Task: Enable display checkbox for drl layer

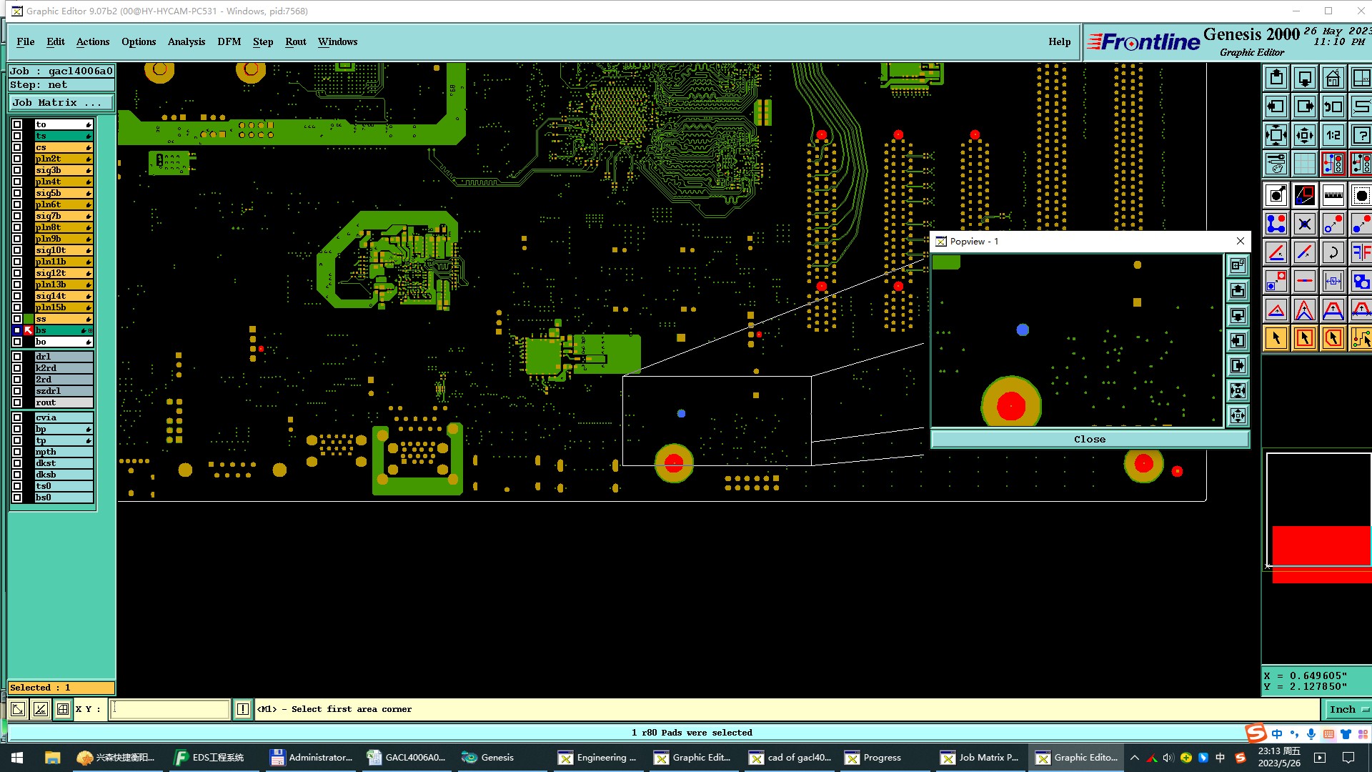Action: [x=17, y=357]
